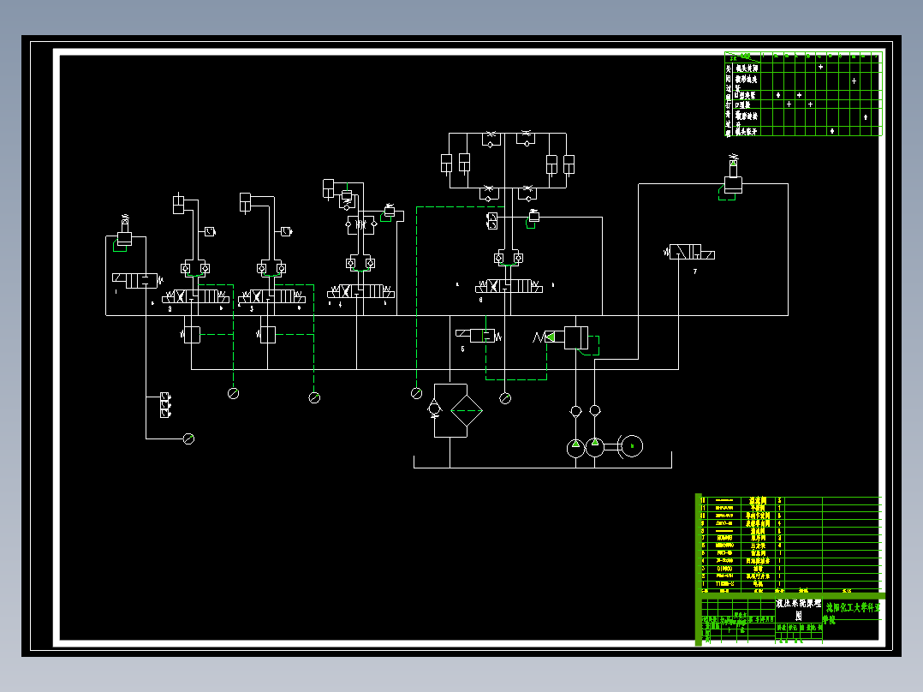The width and height of the screenshot is (923, 692).
Task: Pick the check valve beside the filter
Action: click(434, 409)
